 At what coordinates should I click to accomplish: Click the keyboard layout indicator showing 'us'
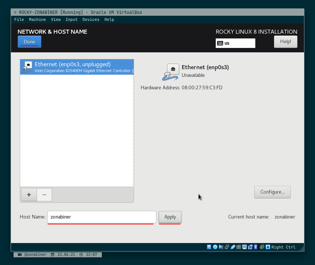tap(236, 43)
